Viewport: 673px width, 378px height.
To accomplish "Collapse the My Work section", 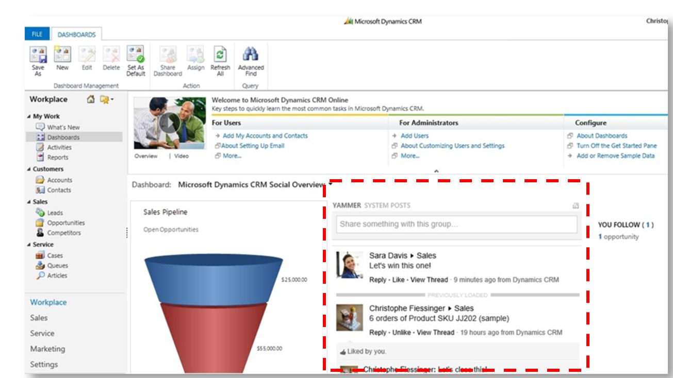I will tap(29, 117).
